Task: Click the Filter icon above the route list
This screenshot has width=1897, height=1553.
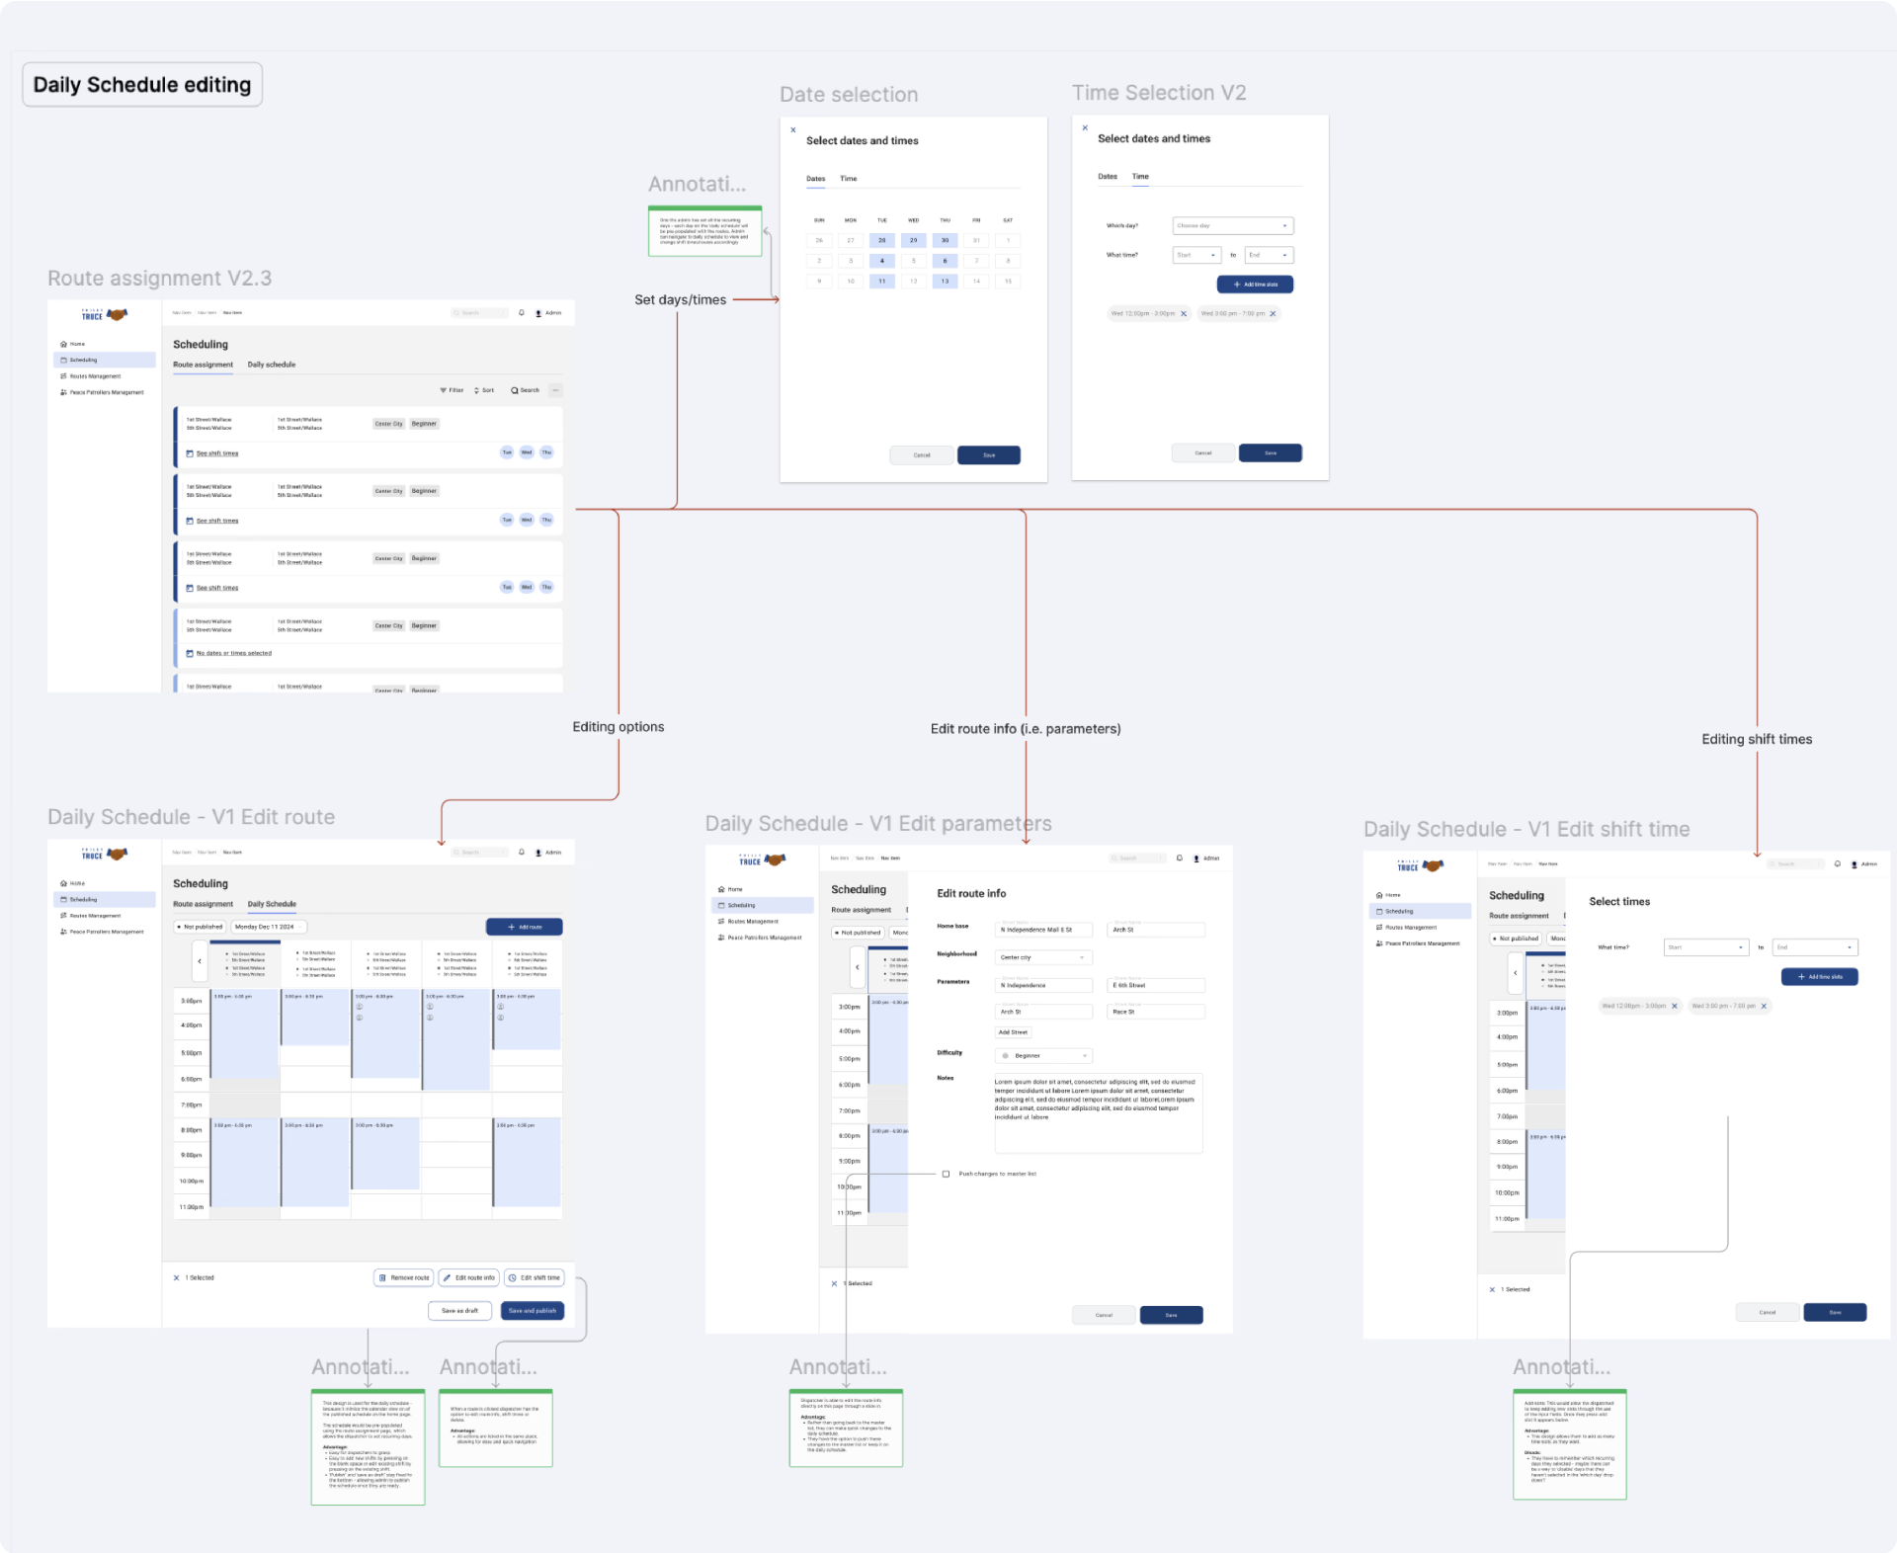Action: (444, 390)
